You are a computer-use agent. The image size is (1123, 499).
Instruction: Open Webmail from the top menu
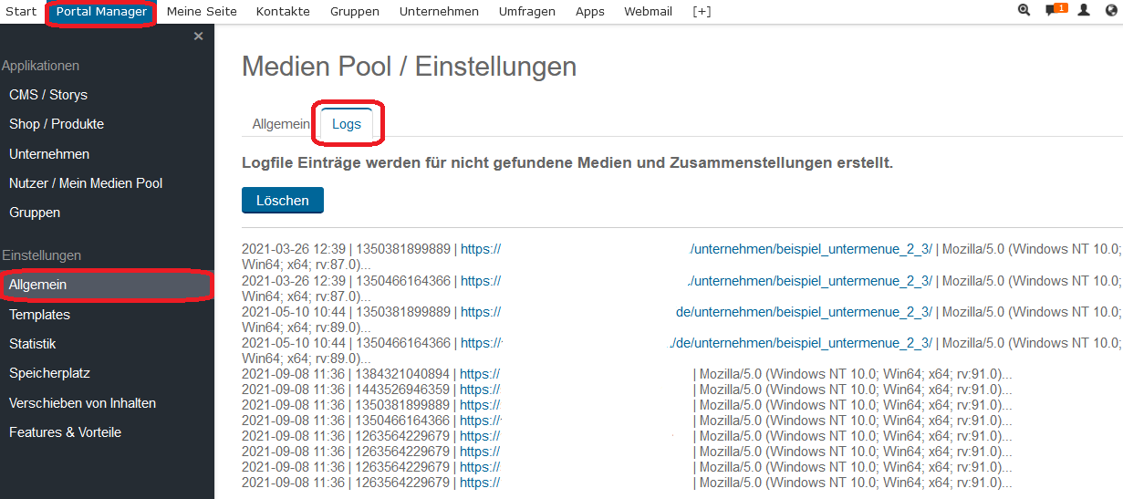click(648, 12)
